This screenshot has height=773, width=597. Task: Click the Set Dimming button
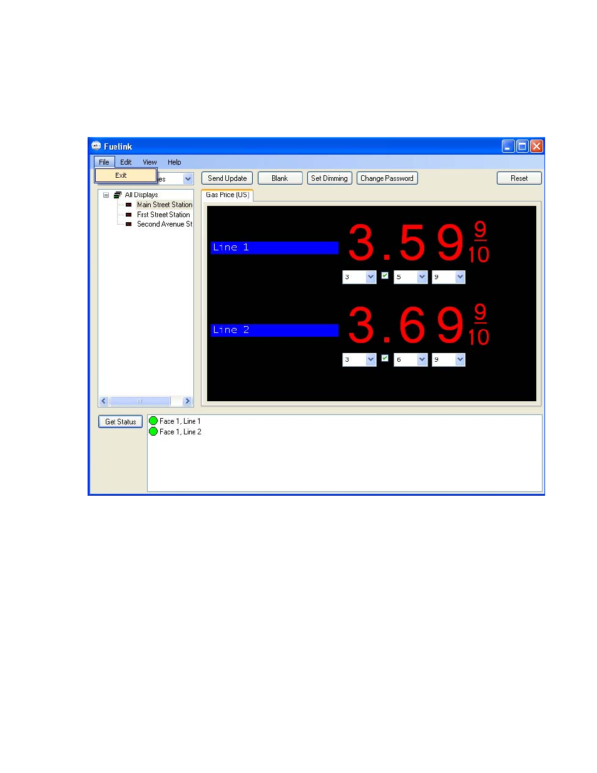click(x=329, y=178)
